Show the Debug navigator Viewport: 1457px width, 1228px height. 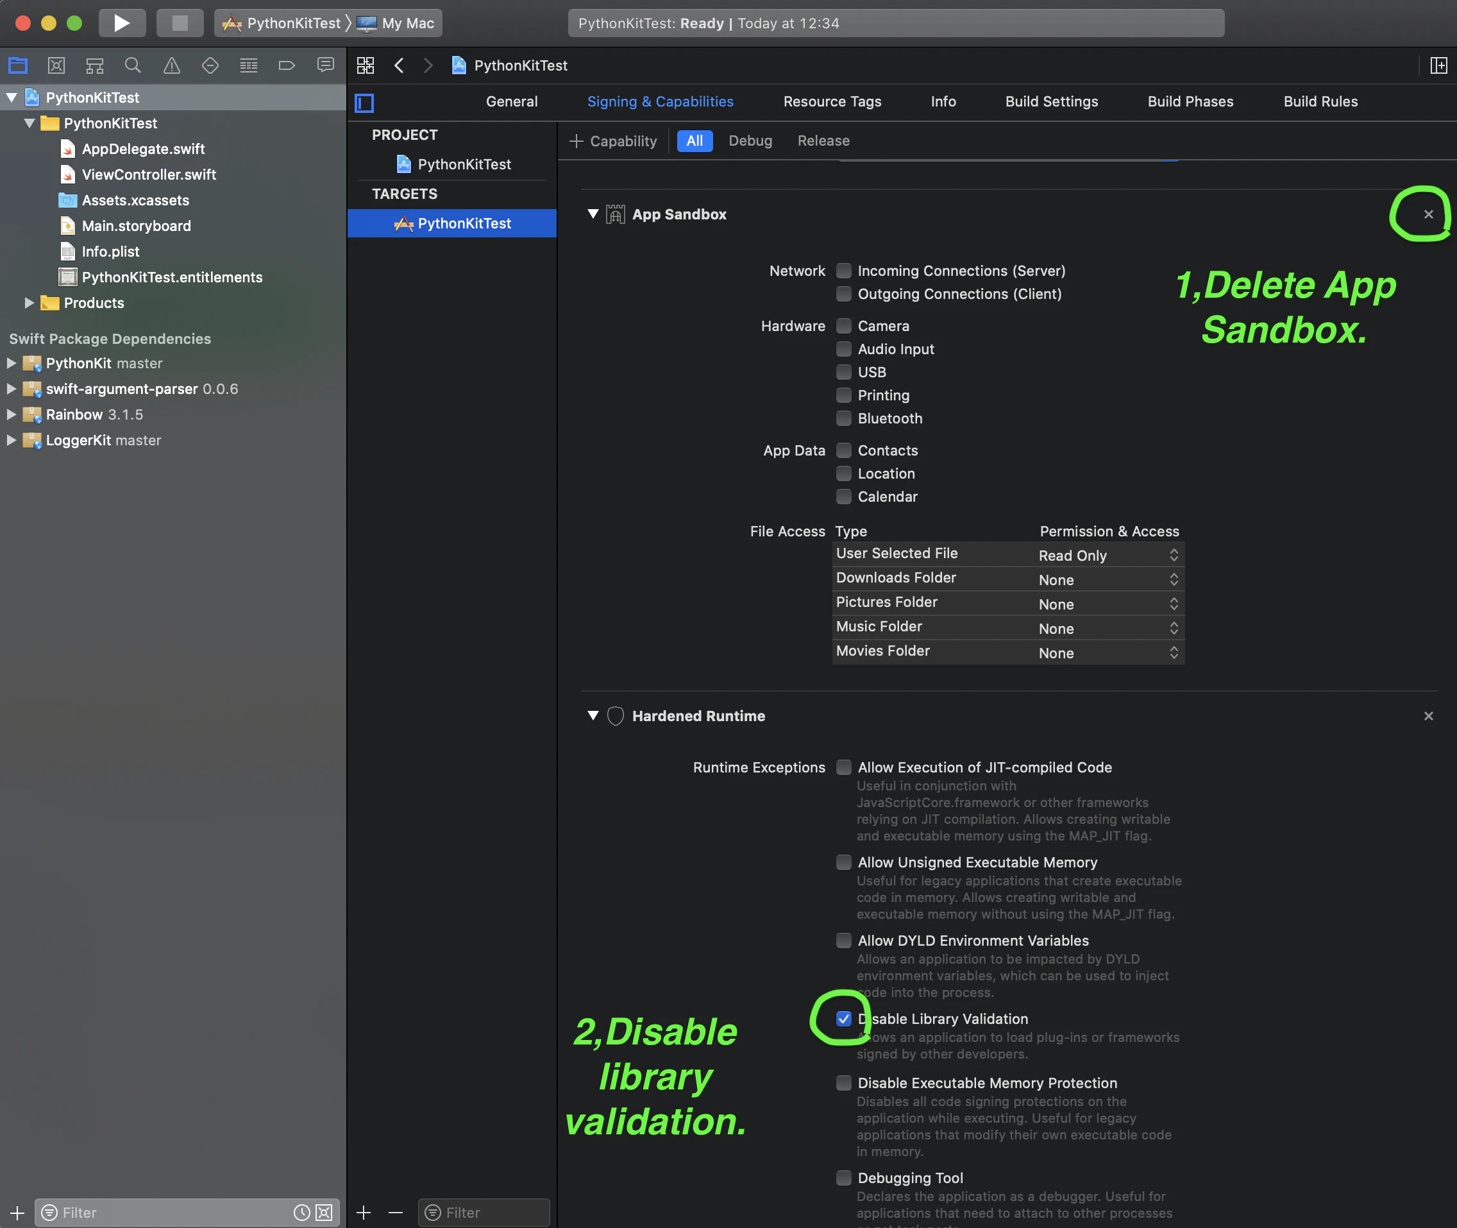click(x=248, y=65)
